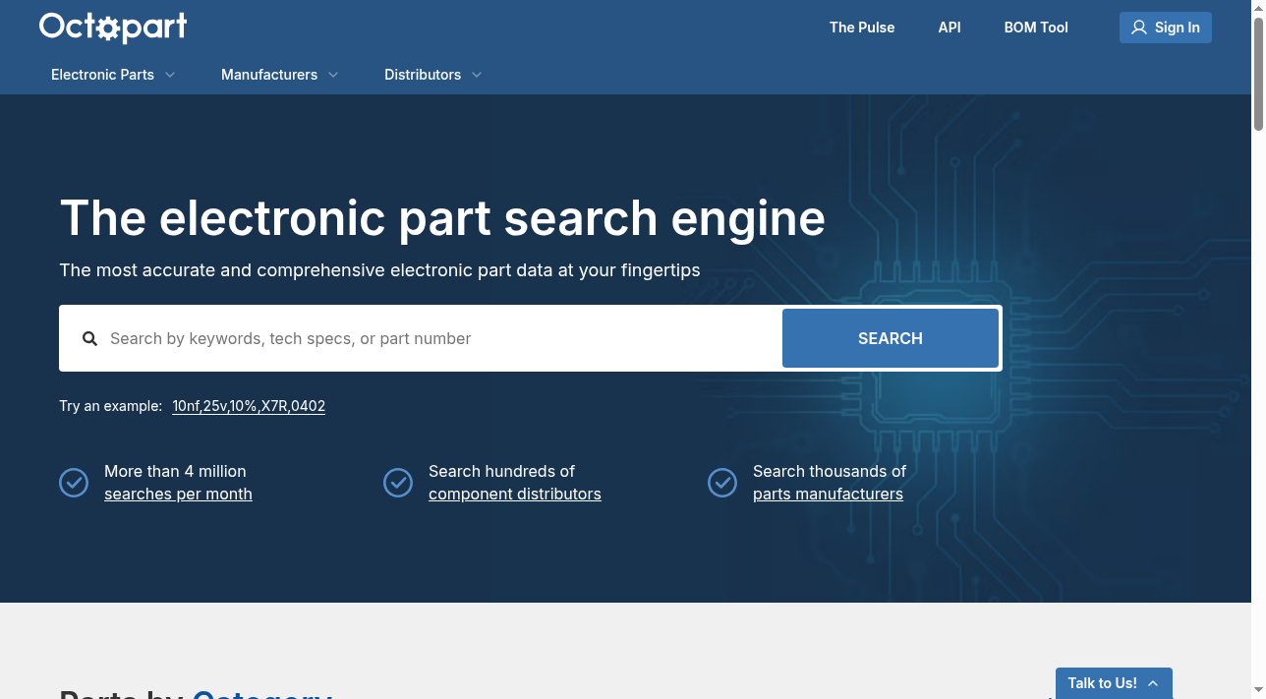Open the Talk to Us! chat widget

click(x=1114, y=683)
